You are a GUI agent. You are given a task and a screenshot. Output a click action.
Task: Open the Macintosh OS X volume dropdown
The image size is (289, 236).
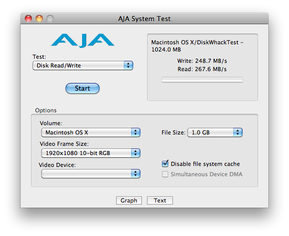point(91,132)
